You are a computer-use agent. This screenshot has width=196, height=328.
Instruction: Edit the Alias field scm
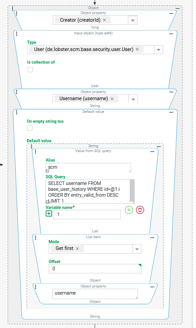click(88, 167)
